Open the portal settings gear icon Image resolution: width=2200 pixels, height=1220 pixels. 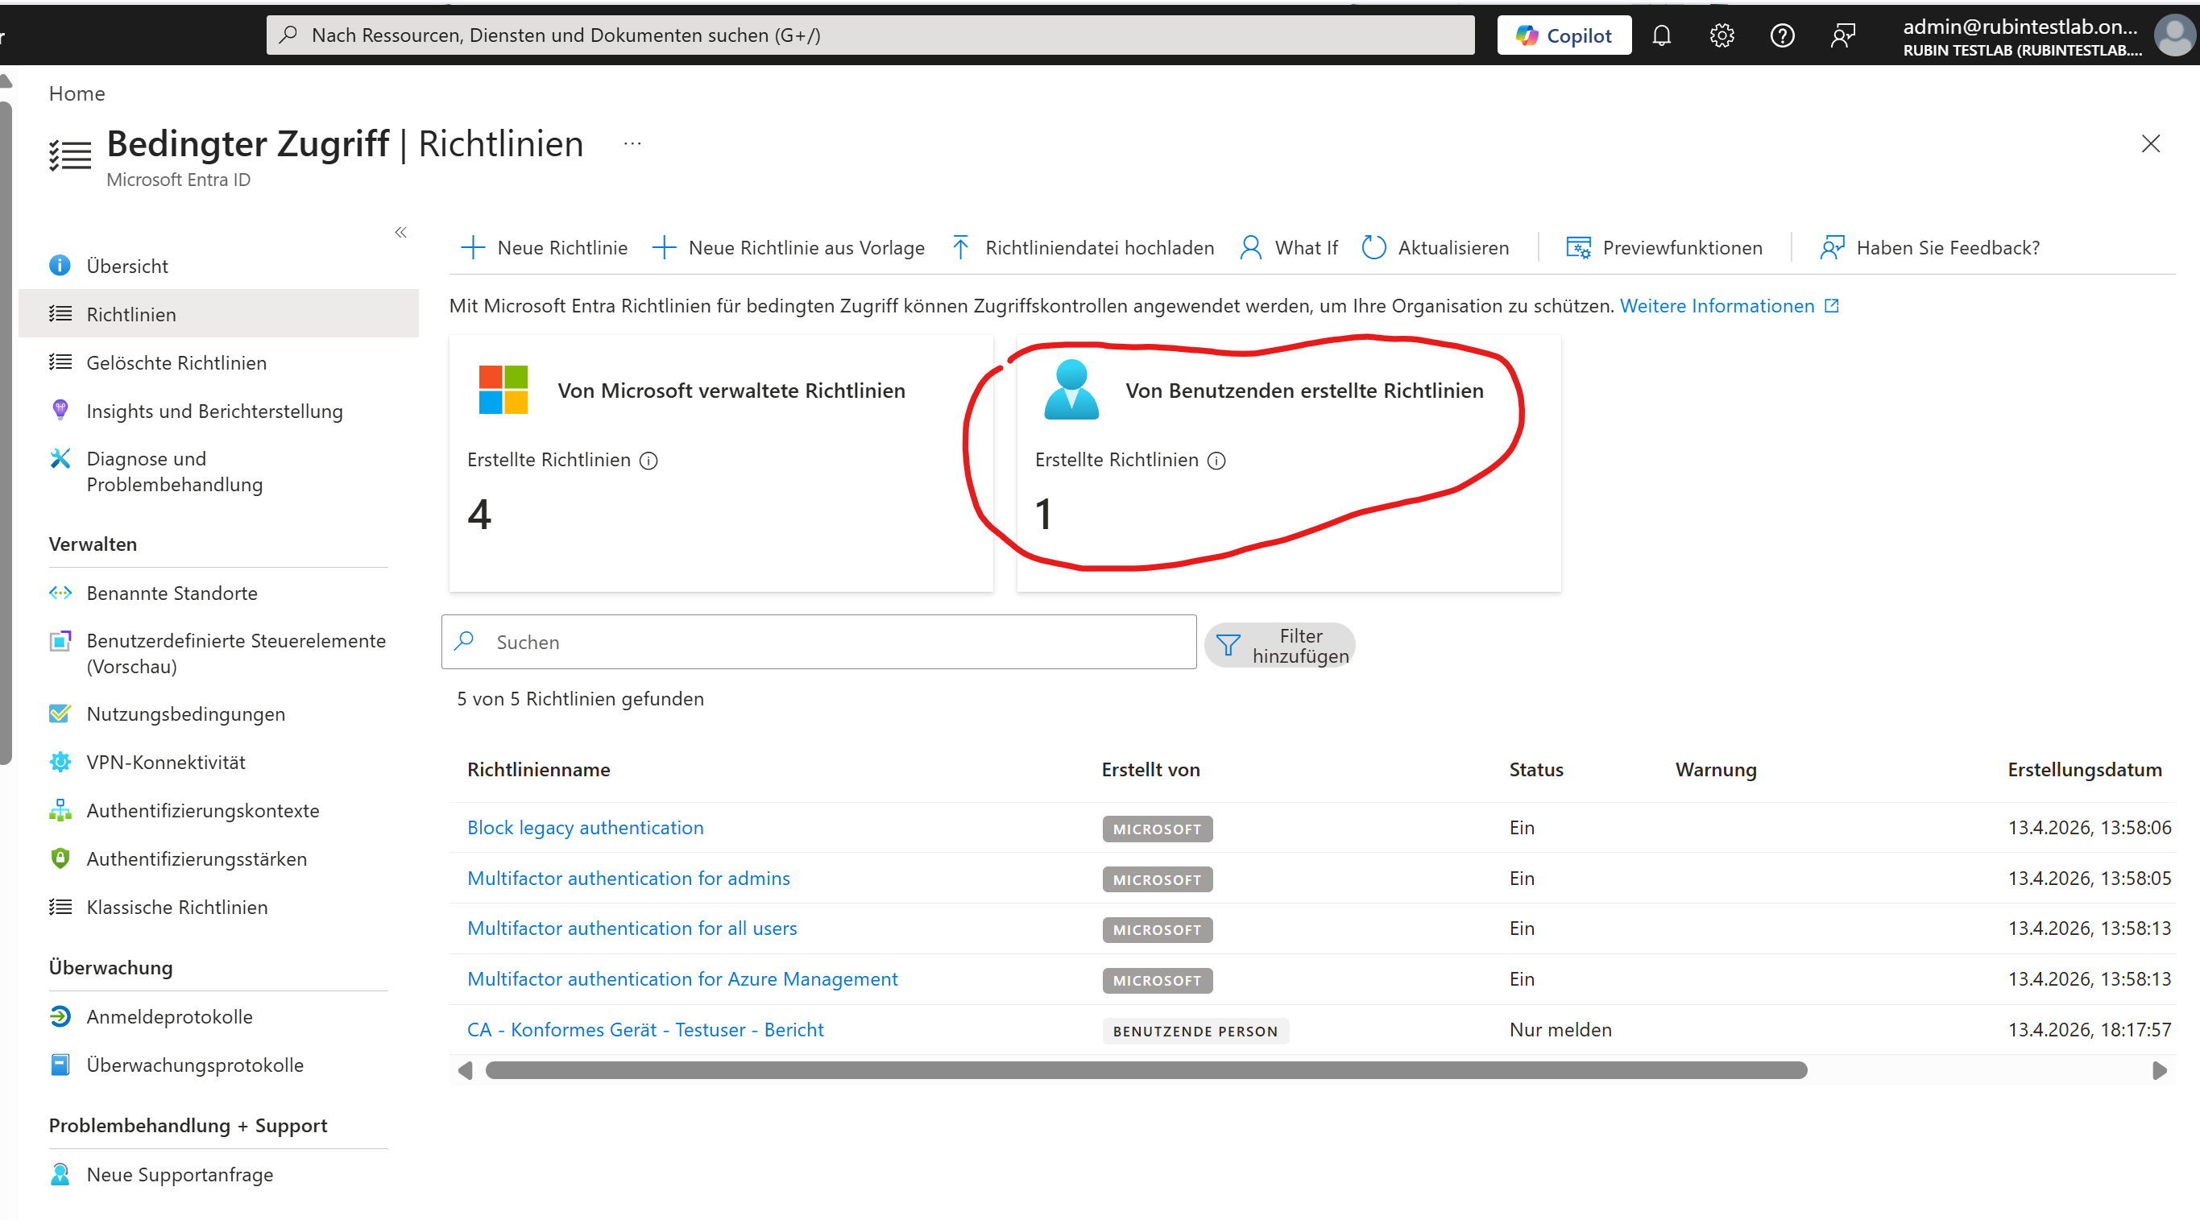pyautogui.click(x=1721, y=35)
